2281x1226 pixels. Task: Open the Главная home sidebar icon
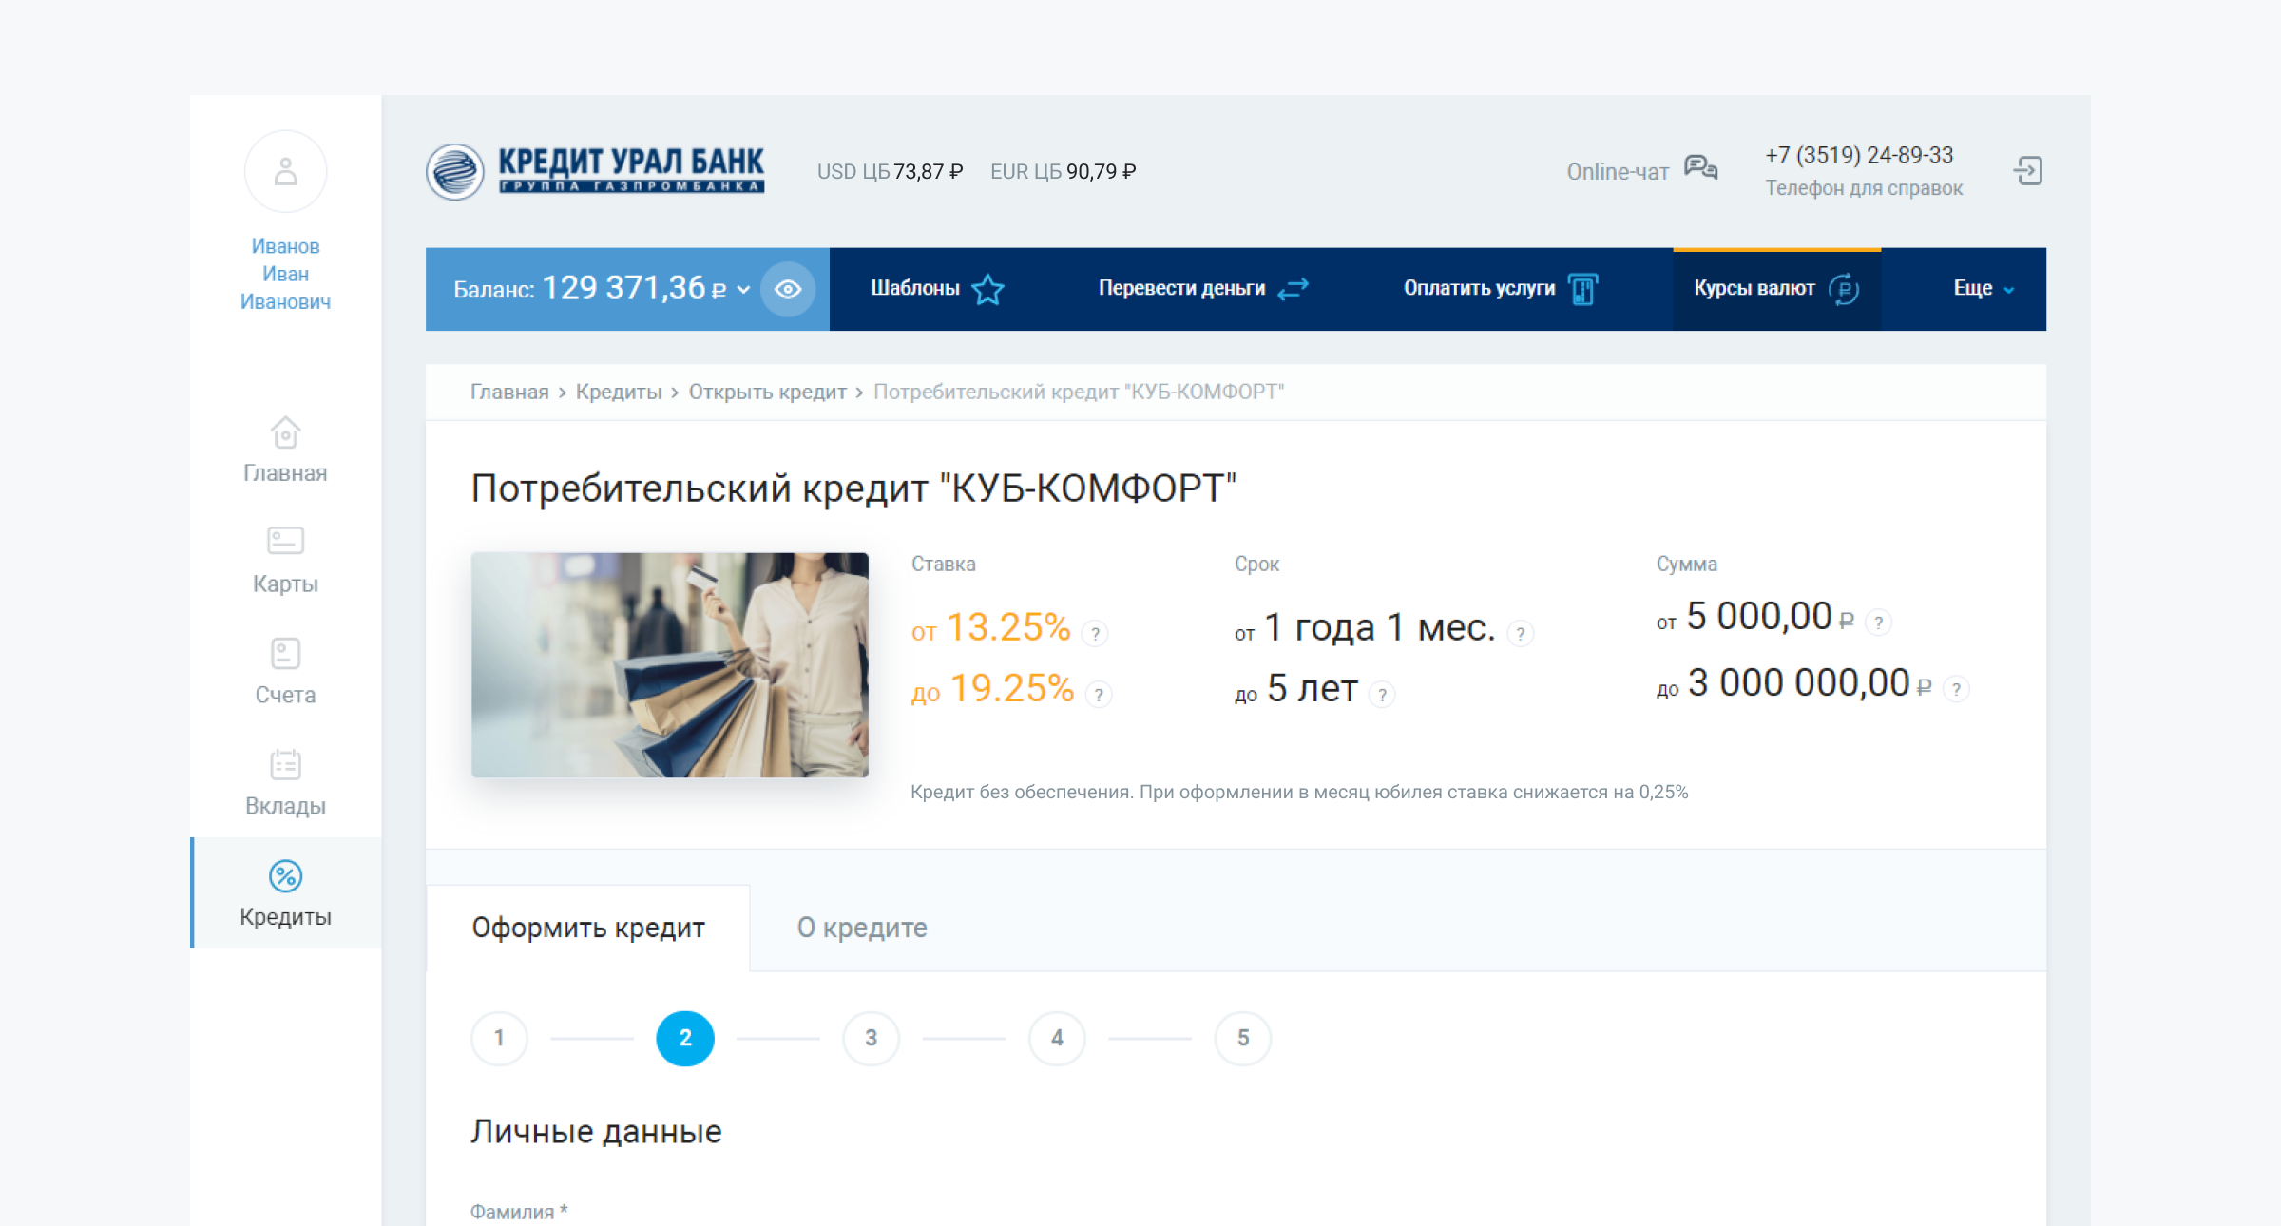click(x=285, y=433)
